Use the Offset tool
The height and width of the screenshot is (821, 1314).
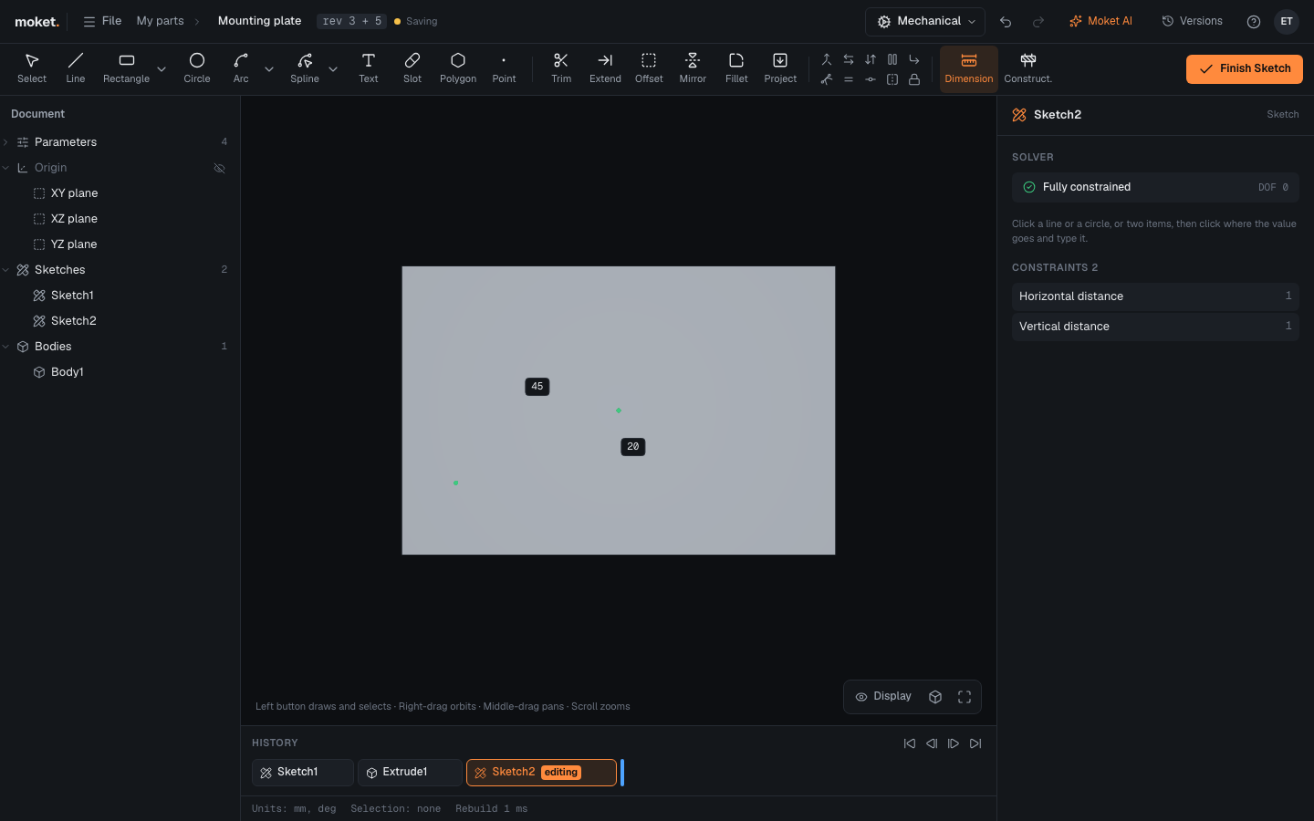point(649,68)
